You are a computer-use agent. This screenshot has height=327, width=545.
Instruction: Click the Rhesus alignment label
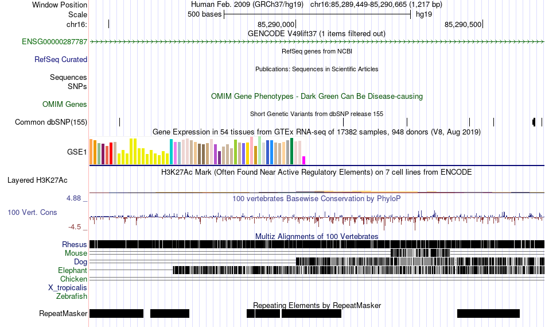pos(75,244)
